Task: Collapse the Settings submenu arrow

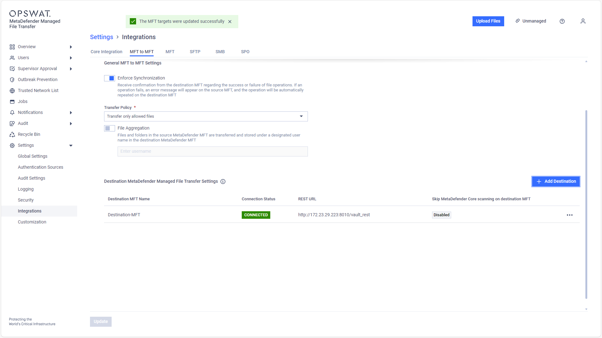Action: (x=71, y=146)
